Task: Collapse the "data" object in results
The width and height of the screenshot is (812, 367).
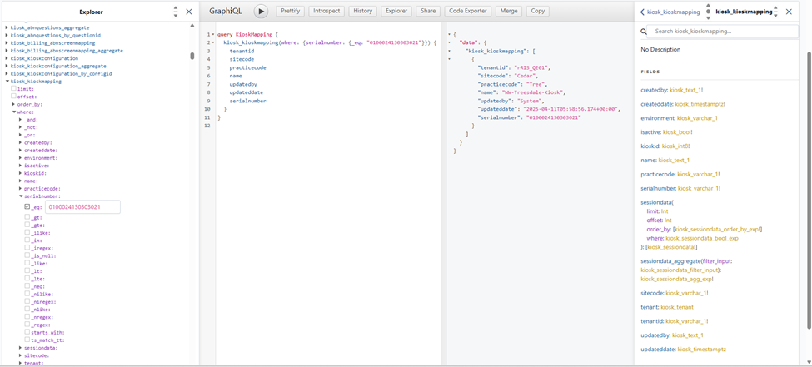Action: point(451,42)
